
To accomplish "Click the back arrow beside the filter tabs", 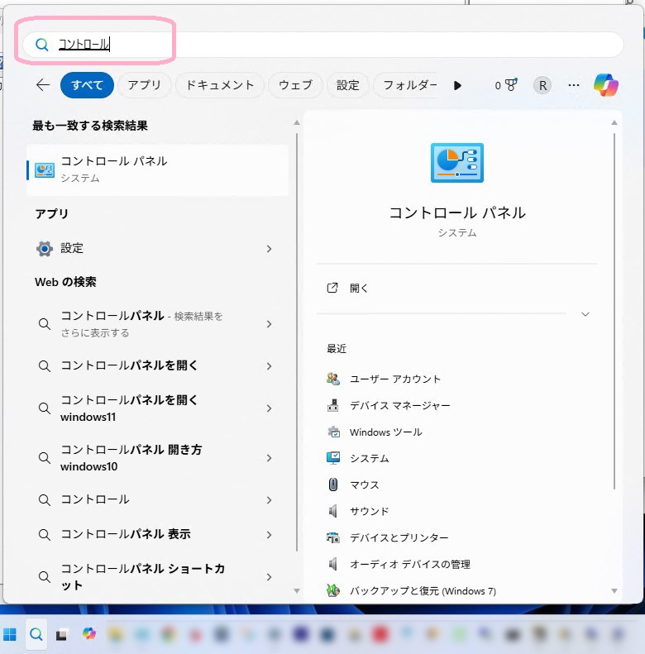I will click(x=43, y=85).
